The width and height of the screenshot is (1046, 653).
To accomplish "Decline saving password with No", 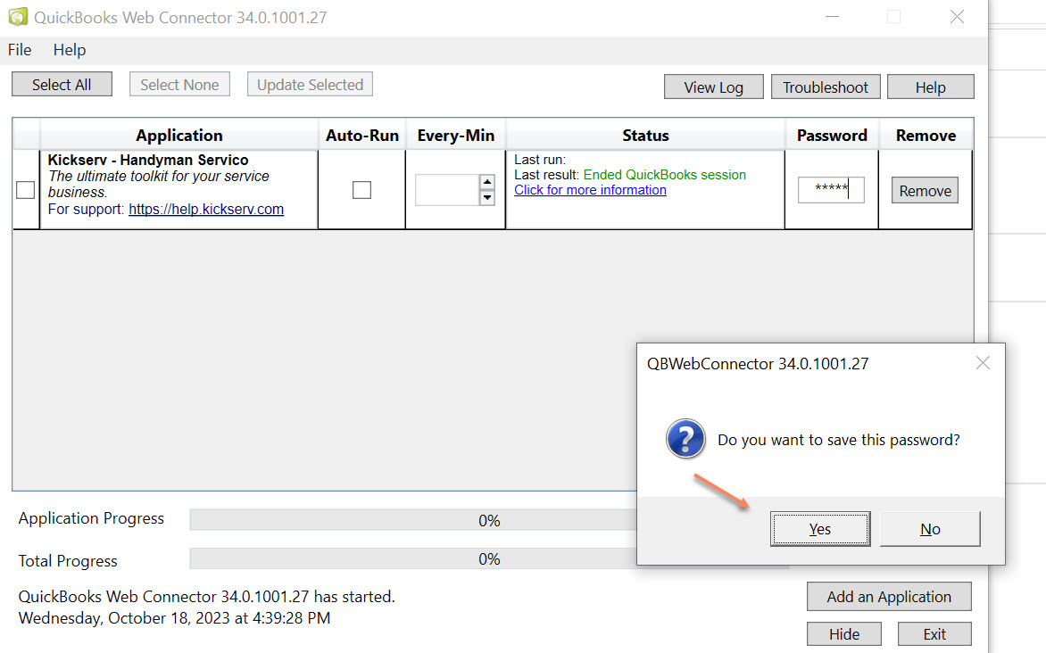I will [930, 529].
